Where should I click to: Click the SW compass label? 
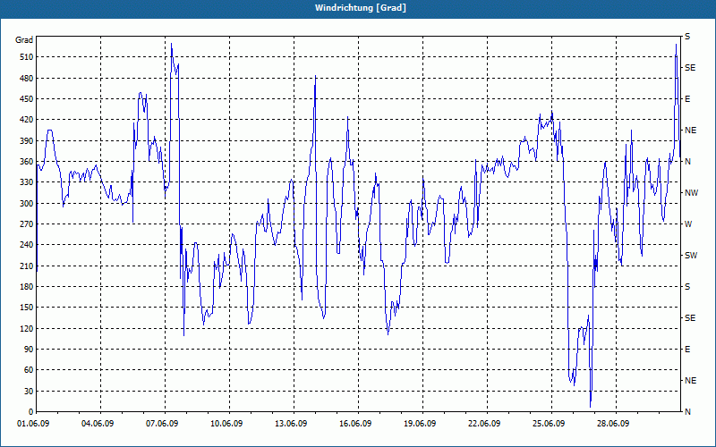tap(691, 256)
